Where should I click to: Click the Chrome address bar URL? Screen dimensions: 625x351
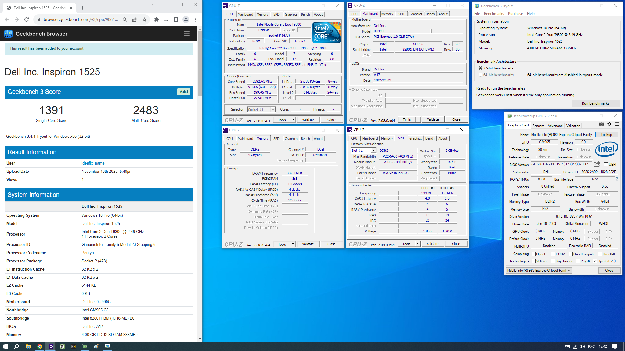click(x=81, y=19)
